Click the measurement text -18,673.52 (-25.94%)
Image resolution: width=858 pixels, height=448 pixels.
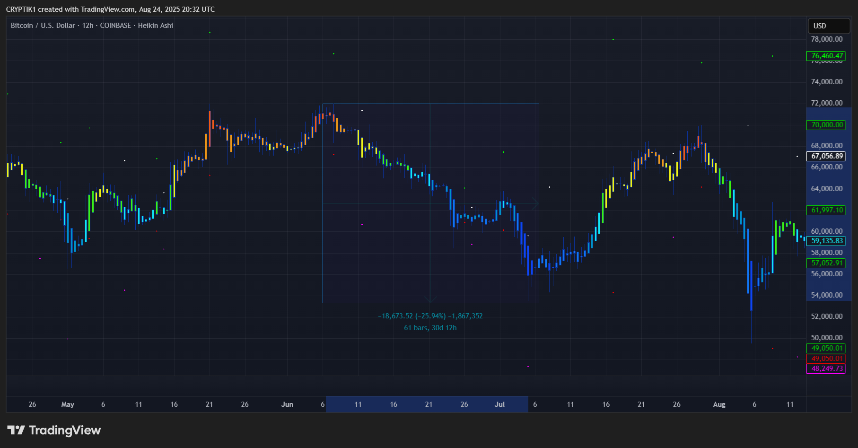412,316
